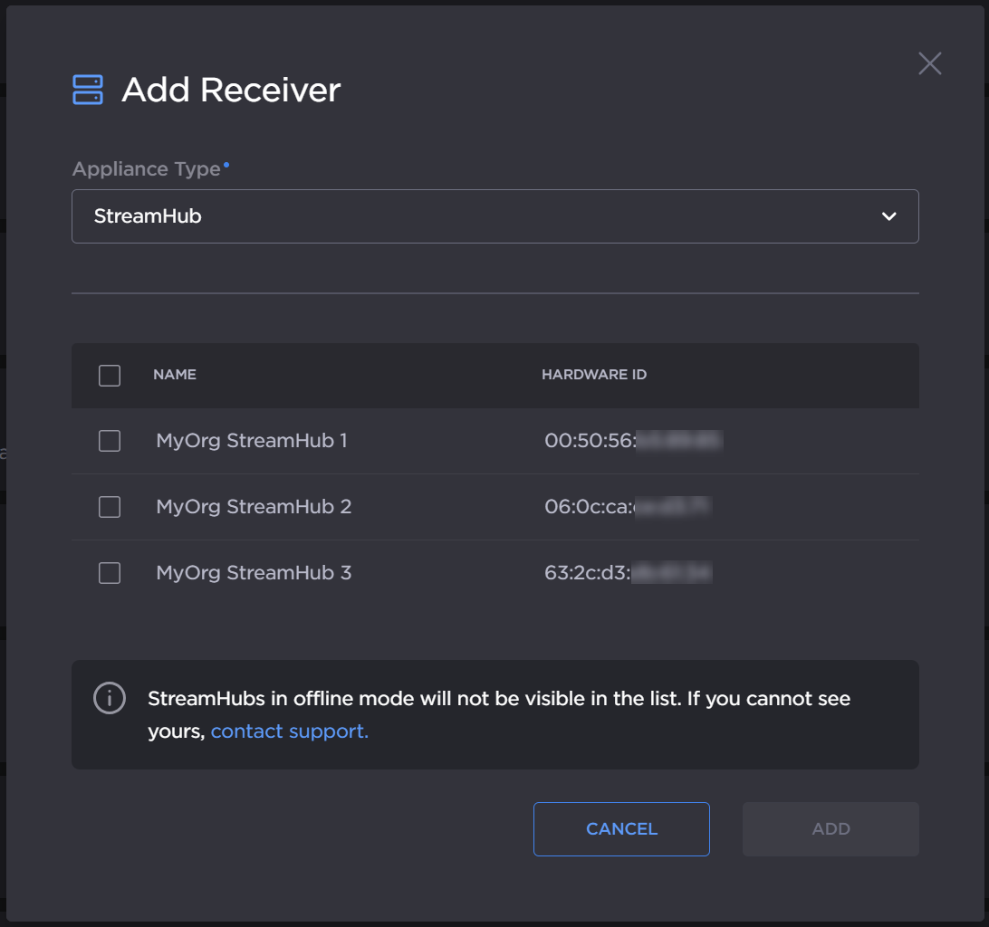Check the select-all checkbox in the table header
Screen dimensions: 989x927
click(x=109, y=375)
